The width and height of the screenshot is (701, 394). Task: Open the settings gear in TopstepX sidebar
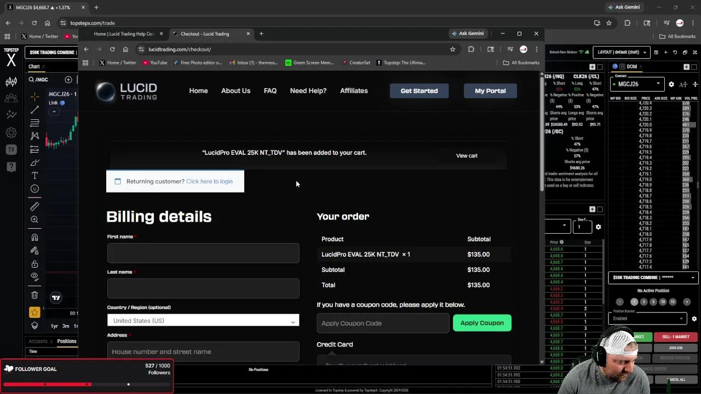coord(11,132)
